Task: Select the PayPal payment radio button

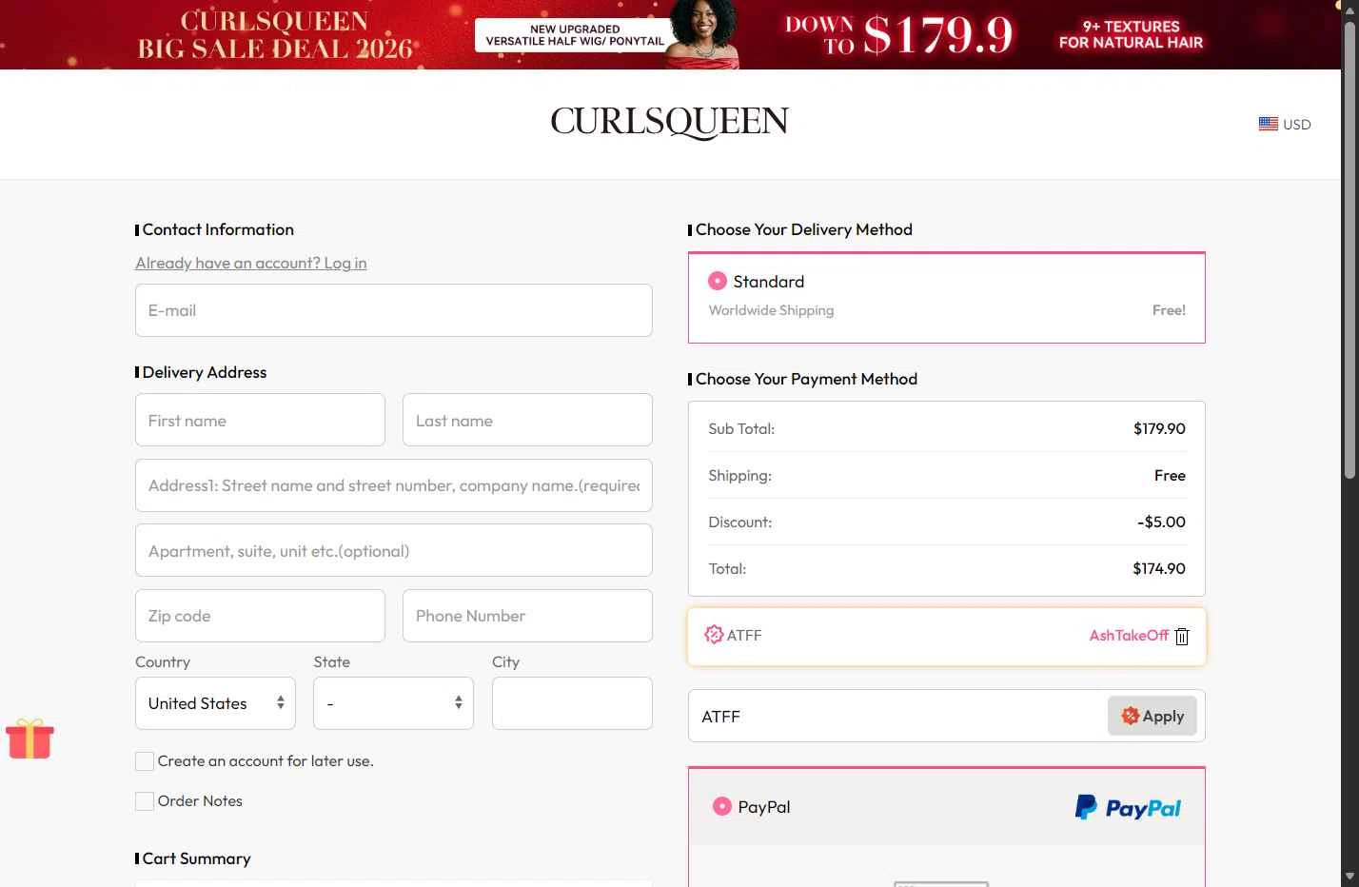Action: pyautogui.click(x=722, y=806)
